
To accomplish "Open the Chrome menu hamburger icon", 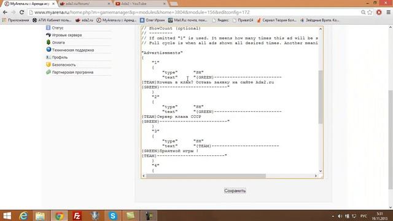I will pyautogui.click(x=388, y=12).
